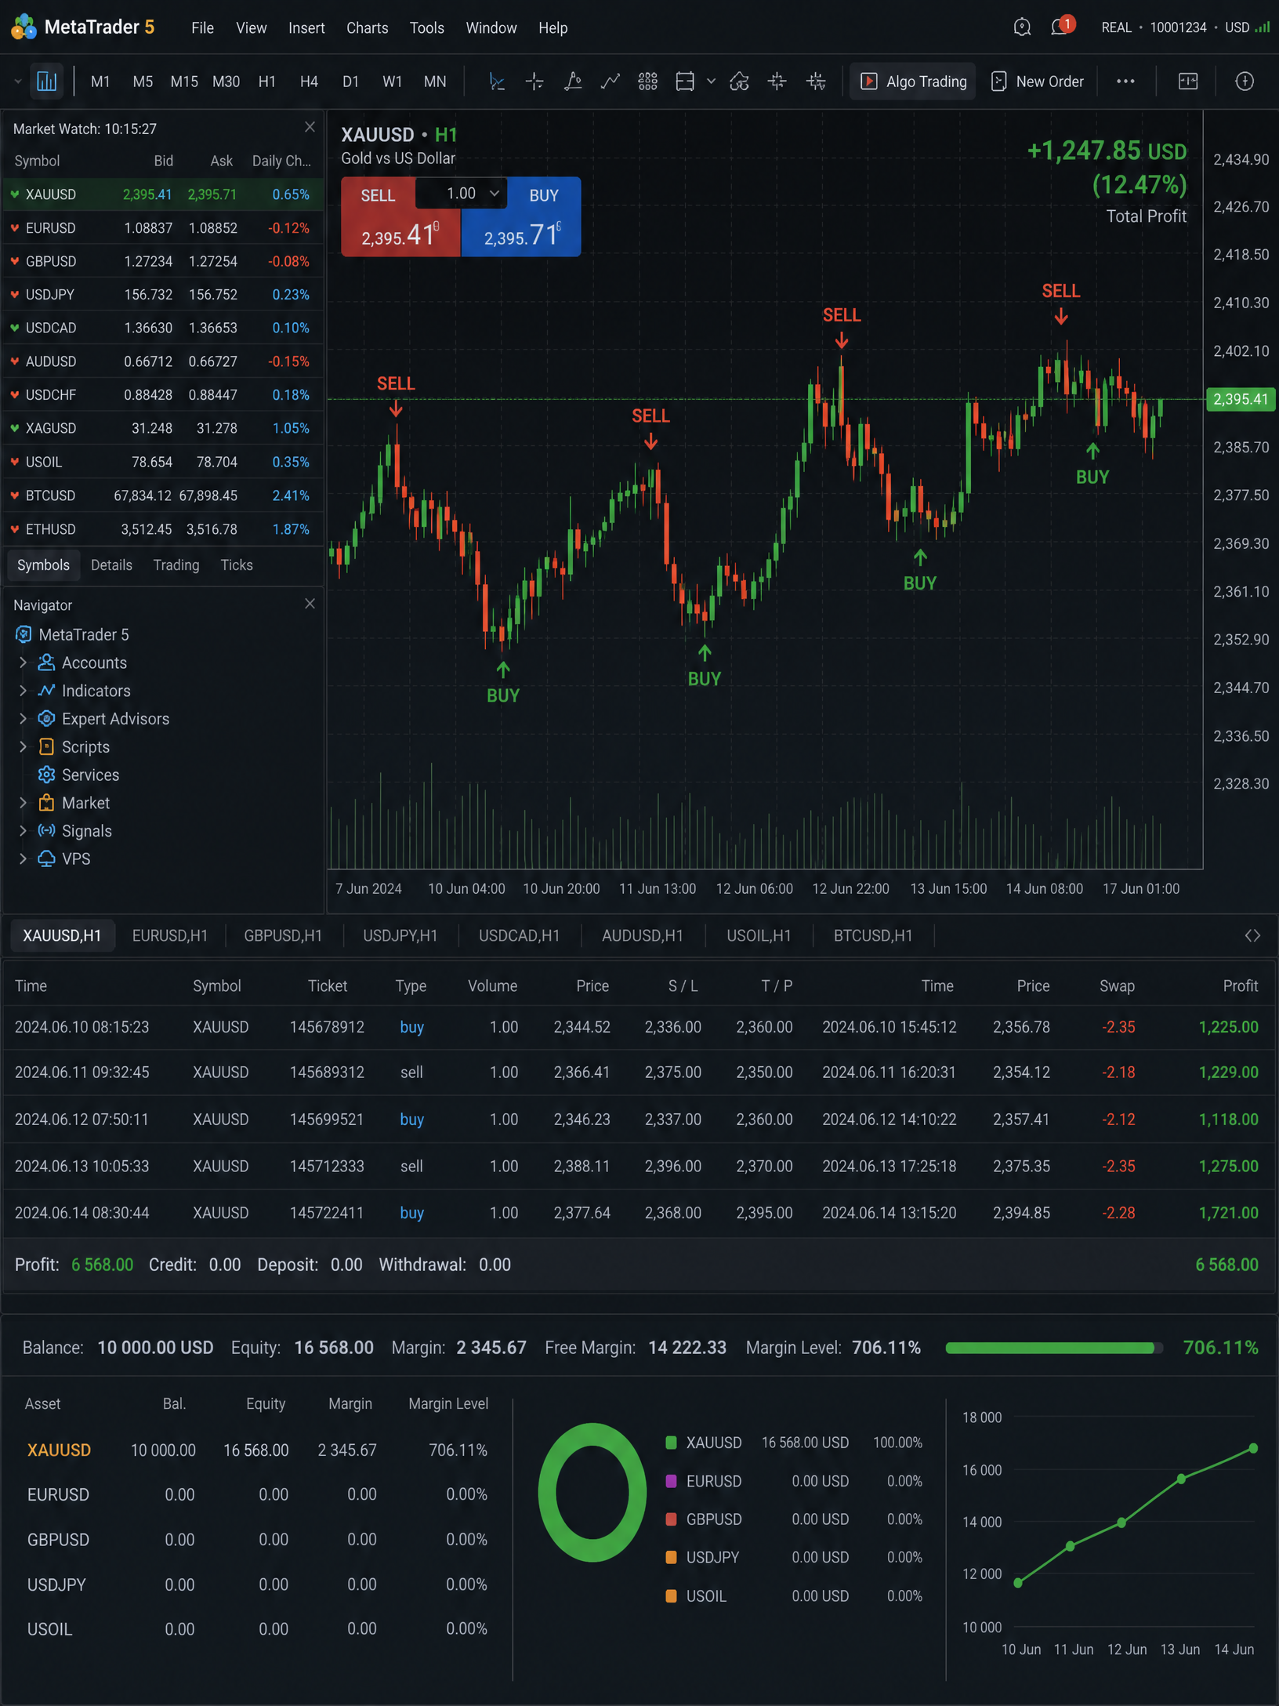1279x1706 pixels.
Task: Expand the Indicators tree node
Action: 23,691
